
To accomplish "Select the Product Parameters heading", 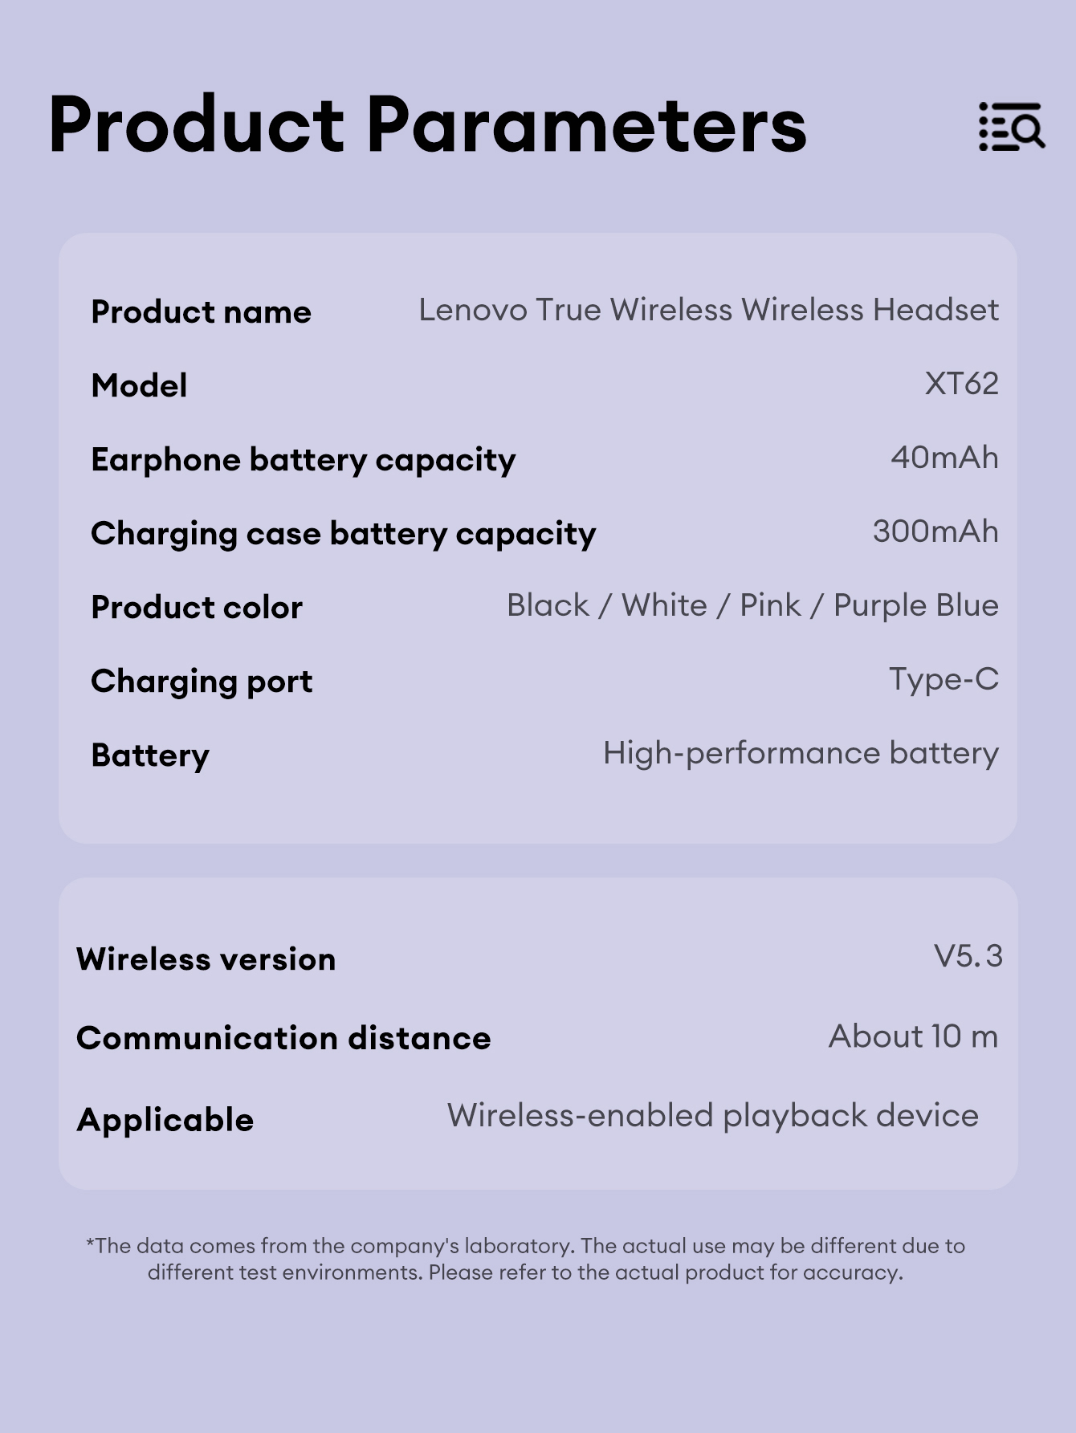I will point(428,124).
